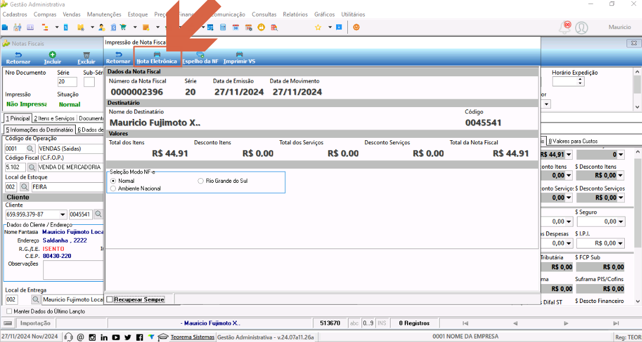Open the Relatórios menu
This screenshot has height=342, width=642.
click(x=295, y=14)
